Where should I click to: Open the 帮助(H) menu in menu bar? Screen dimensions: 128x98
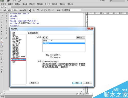[70, 4]
